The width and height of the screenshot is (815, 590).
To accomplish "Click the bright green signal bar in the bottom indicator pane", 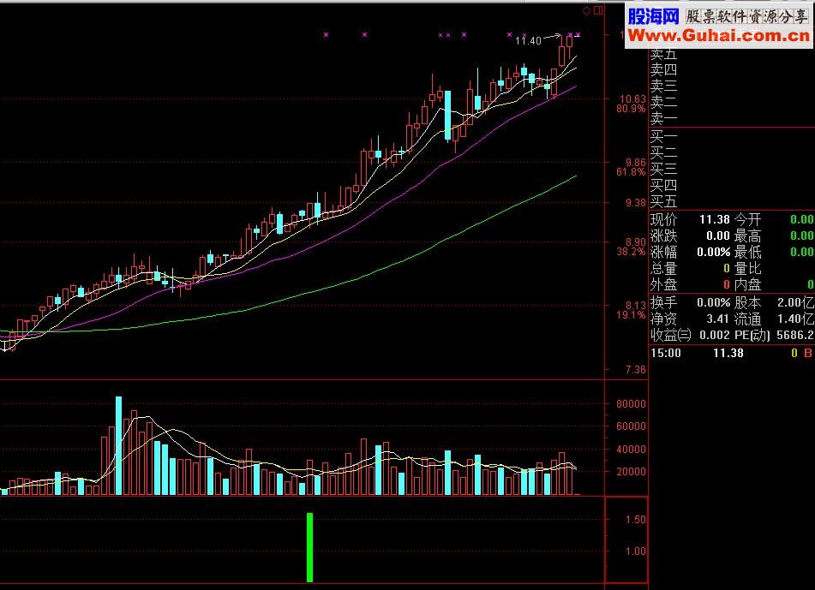I will (309, 547).
